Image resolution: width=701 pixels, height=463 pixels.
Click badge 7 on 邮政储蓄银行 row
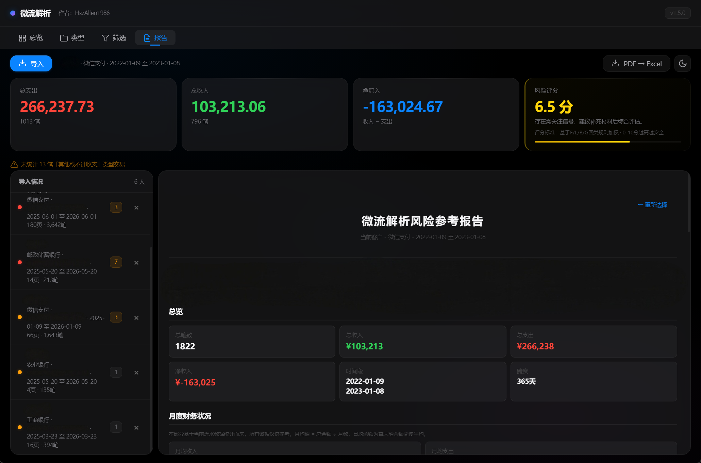116,262
